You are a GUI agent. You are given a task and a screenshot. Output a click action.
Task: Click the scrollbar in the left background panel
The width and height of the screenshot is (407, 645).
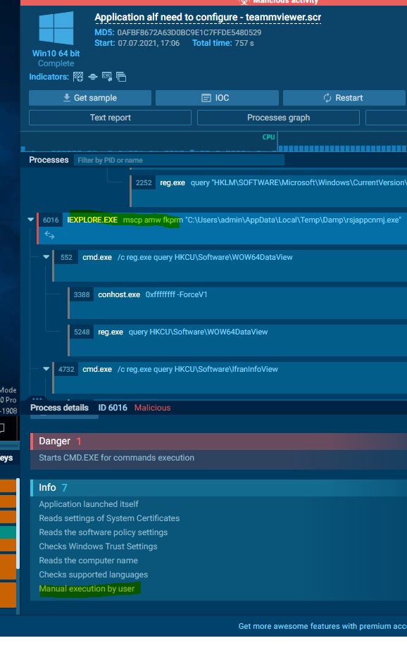pyautogui.click(x=18, y=523)
